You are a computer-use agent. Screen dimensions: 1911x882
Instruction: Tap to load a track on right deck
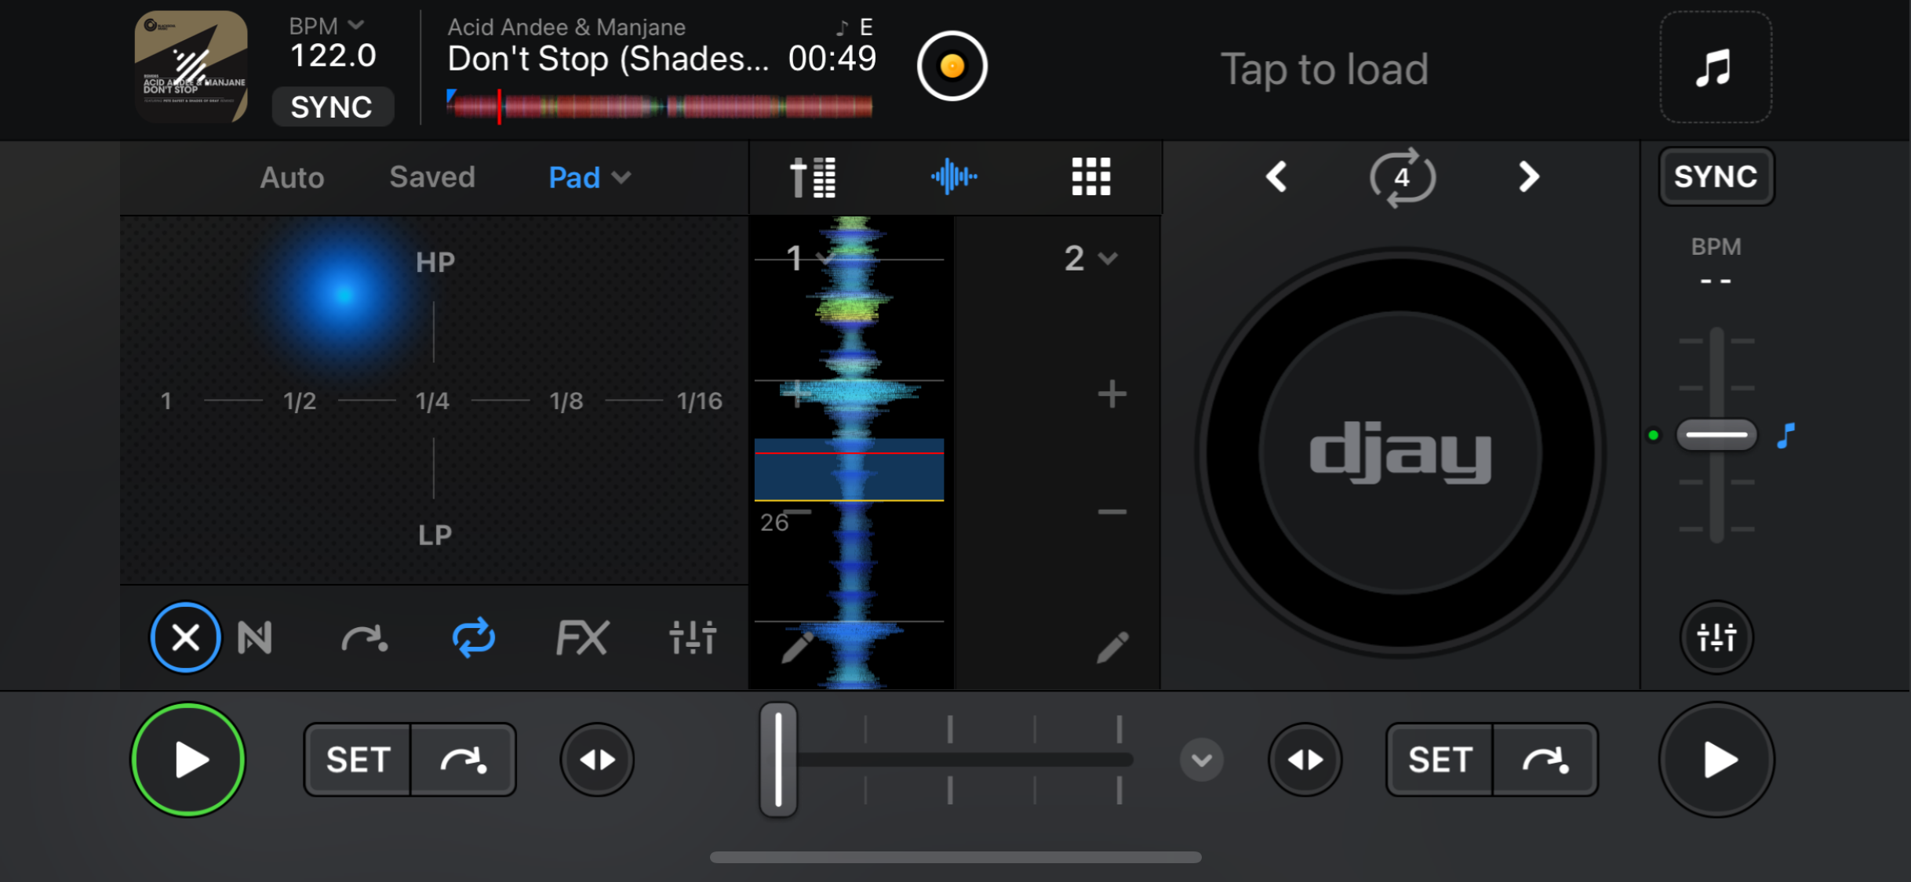(1324, 69)
